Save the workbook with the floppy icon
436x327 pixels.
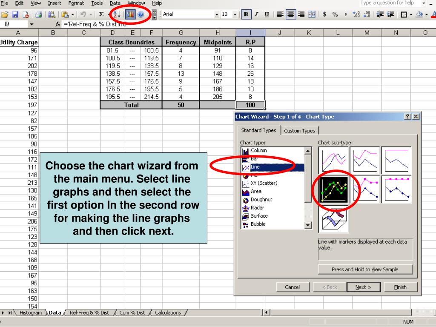pyautogui.click(x=15, y=14)
